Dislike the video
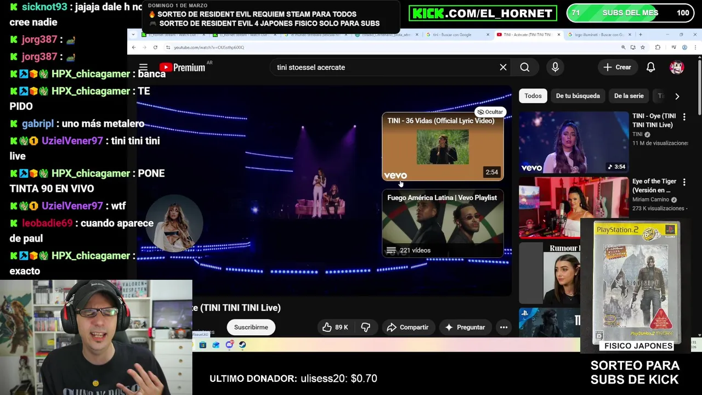 [366, 328]
